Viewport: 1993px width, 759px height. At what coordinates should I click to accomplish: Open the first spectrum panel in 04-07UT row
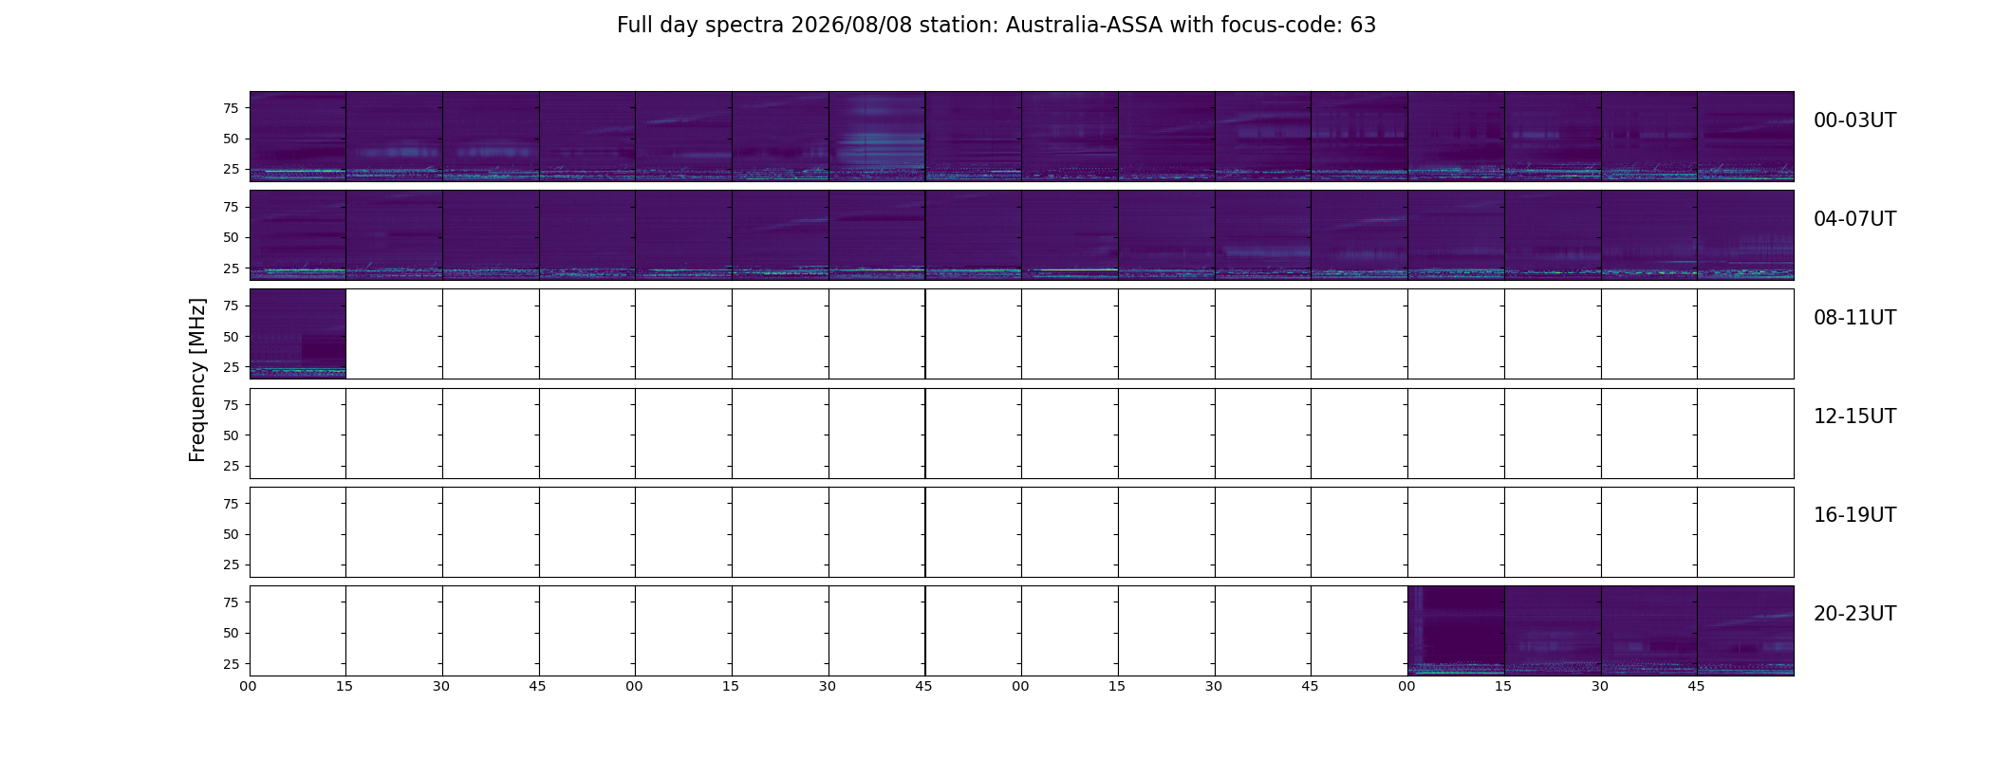(x=298, y=235)
